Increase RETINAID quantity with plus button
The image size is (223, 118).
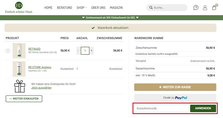(92, 51)
